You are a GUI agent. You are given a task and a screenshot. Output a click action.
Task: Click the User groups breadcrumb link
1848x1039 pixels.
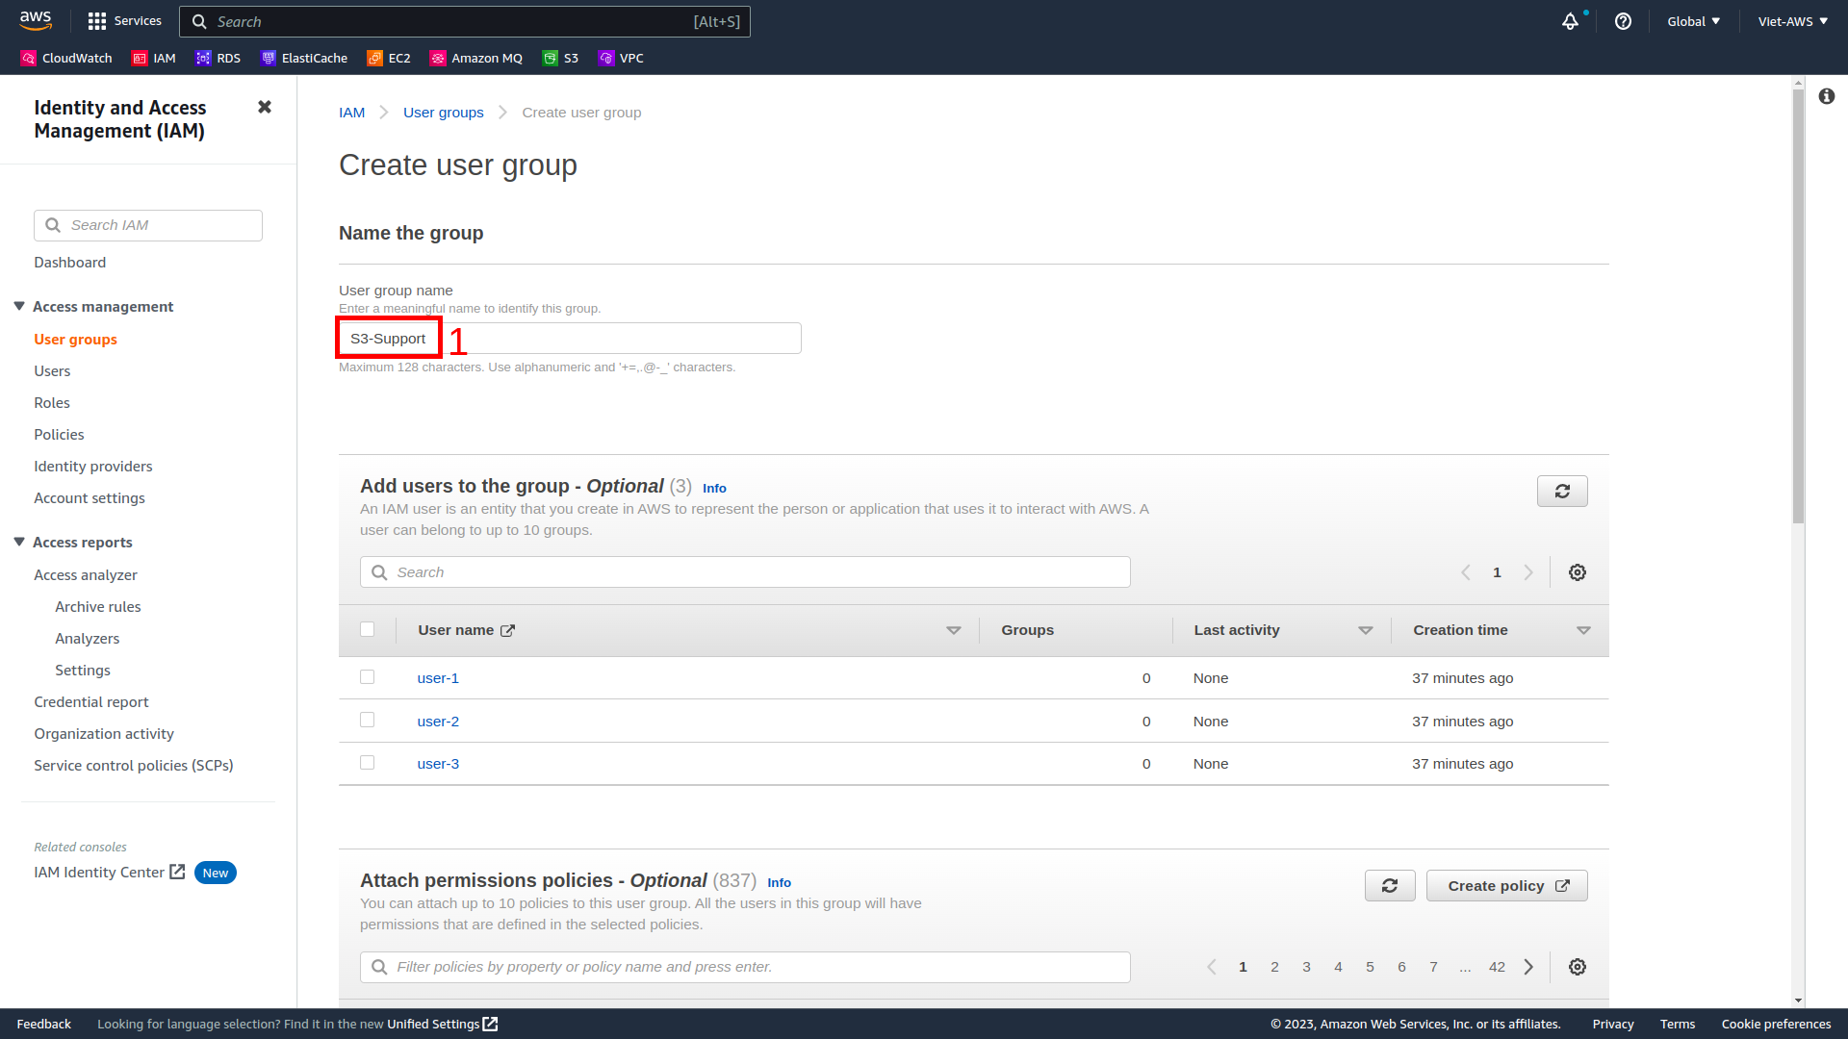[443, 113]
